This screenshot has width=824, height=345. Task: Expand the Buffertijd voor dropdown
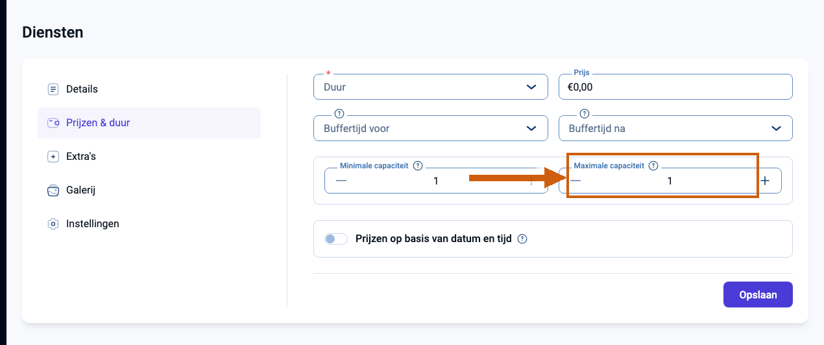point(431,128)
